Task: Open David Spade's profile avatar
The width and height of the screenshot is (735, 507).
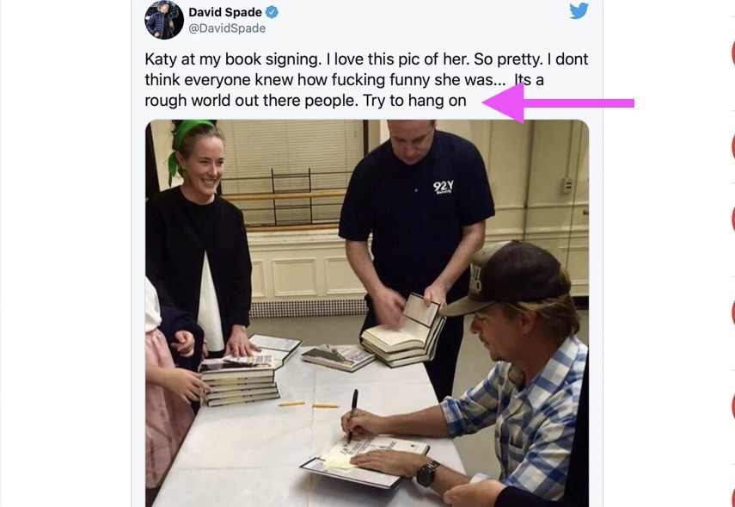Action: point(164,20)
